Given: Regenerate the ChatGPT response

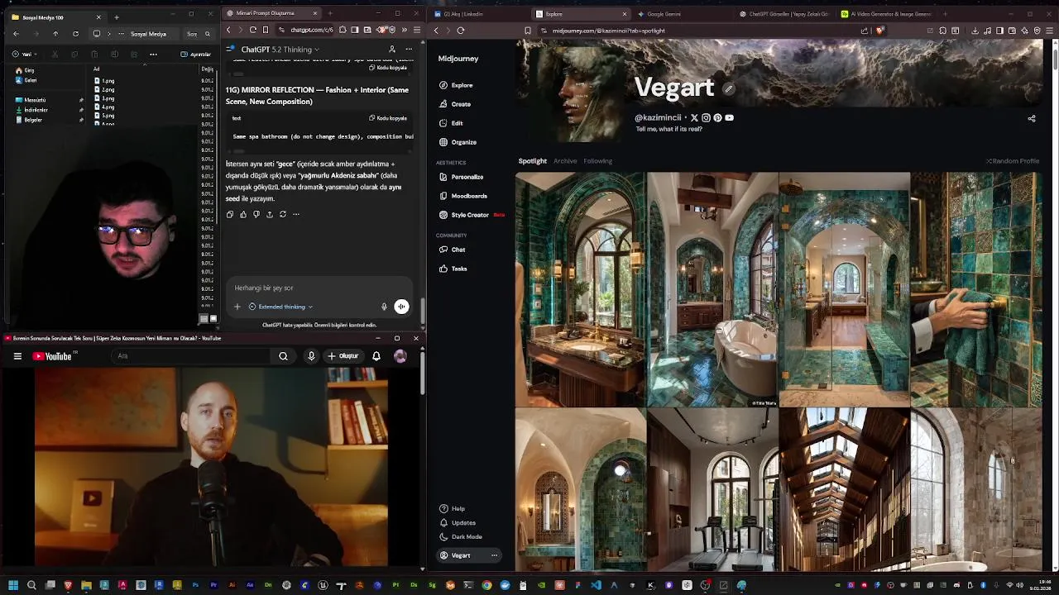Looking at the screenshot, I should 283,214.
